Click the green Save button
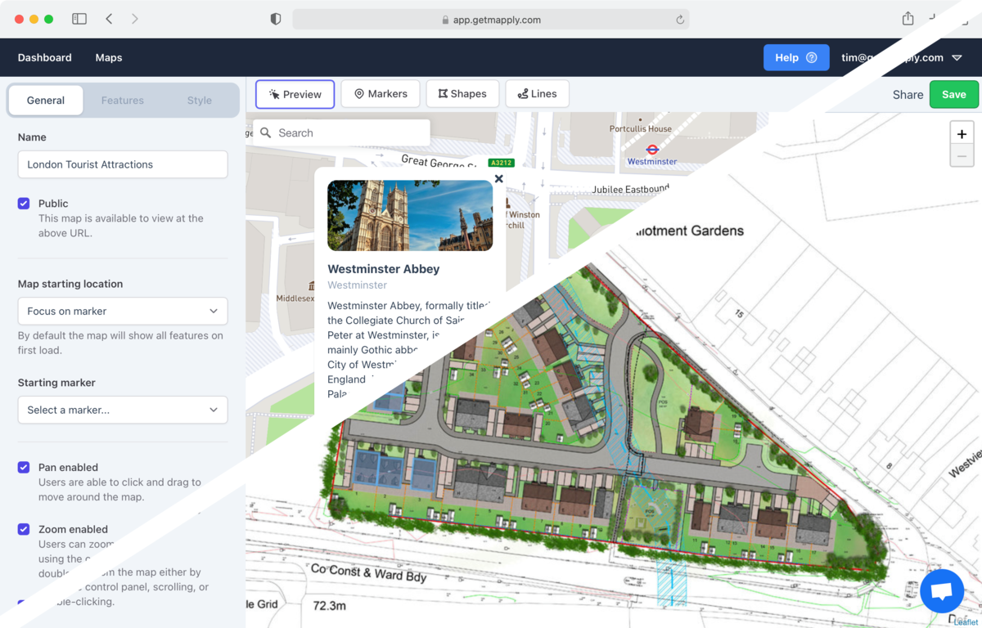Screen dimensions: 982x628 954,95
